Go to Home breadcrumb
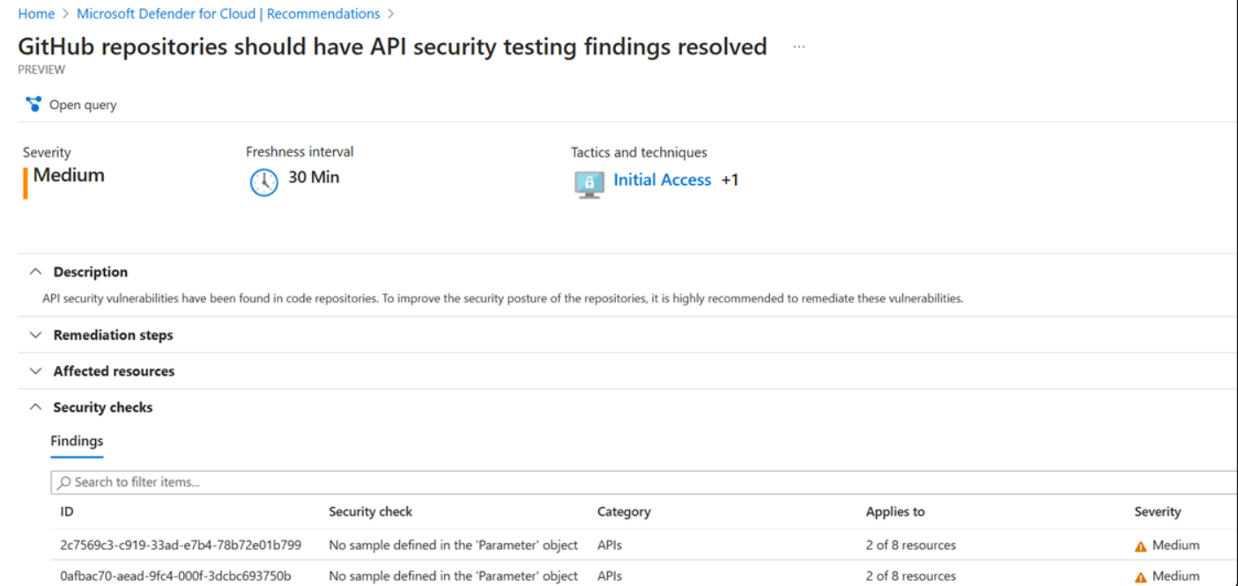Screen dimensions: 1238x586 (x=36, y=14)
